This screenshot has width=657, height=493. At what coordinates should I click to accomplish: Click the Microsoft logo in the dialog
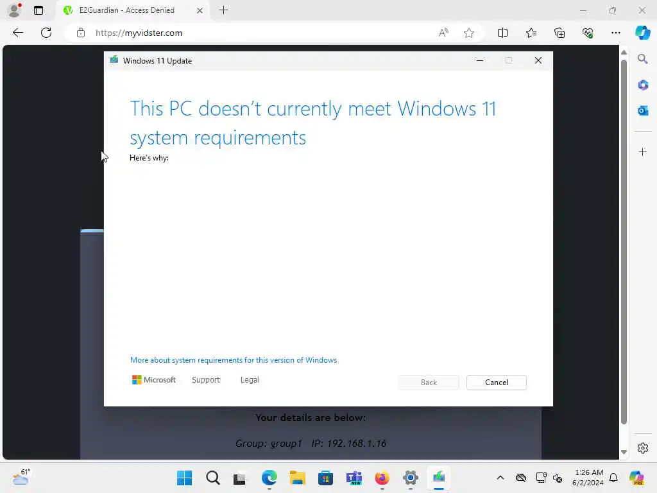[x=154, y=380]
